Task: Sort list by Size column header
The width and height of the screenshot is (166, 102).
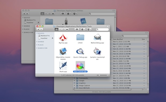Action: click(x=141, y=39)
